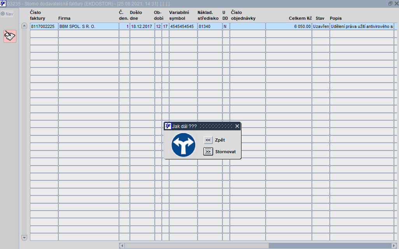399x249 pixels.
Task: Click the app logo in the title bar
Action: pos(3,3)
